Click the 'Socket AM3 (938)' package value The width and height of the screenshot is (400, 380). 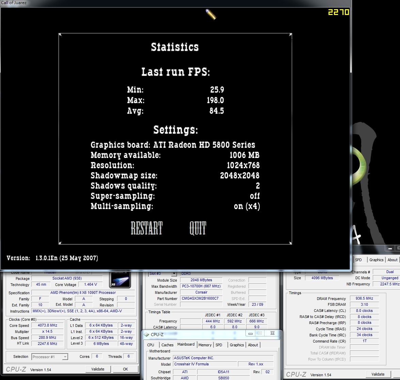pos(67,278)
